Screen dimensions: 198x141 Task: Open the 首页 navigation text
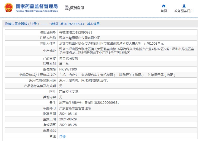164,11
